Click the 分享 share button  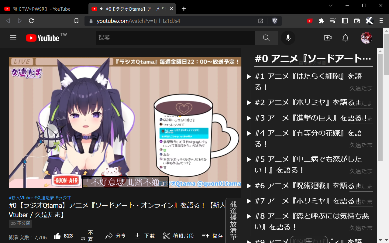pos(116,236)
